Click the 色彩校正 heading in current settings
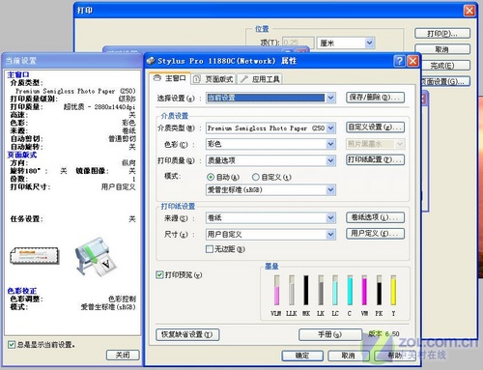 point(22,291)
